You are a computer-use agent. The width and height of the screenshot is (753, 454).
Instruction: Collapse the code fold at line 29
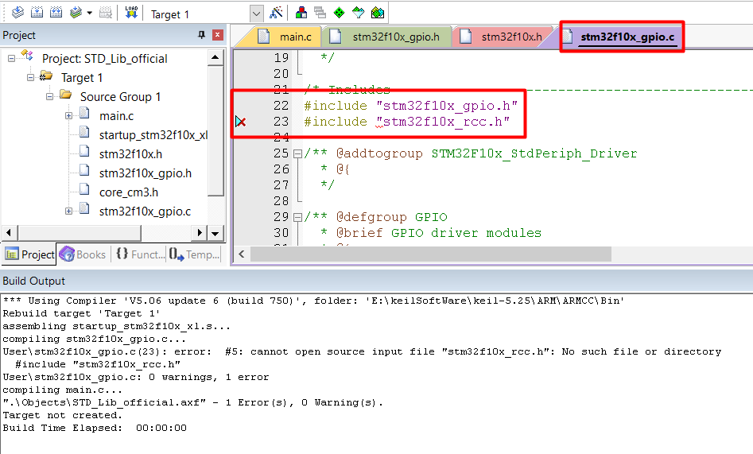297,217
